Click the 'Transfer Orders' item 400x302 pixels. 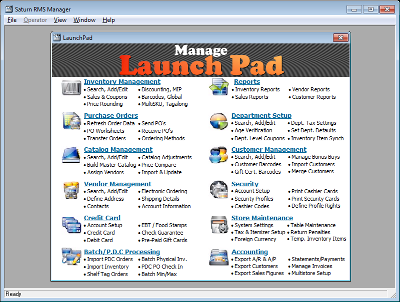[x=106, y=139]
